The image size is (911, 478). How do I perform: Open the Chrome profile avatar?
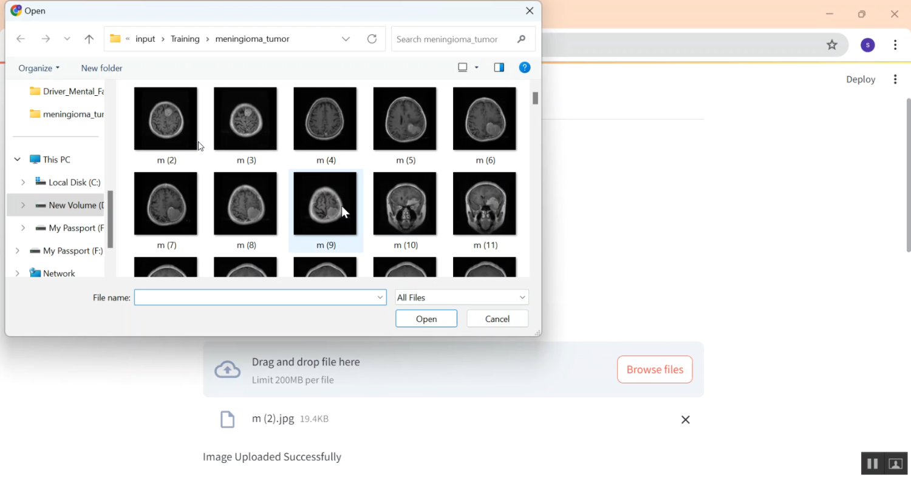click(867, 45)
